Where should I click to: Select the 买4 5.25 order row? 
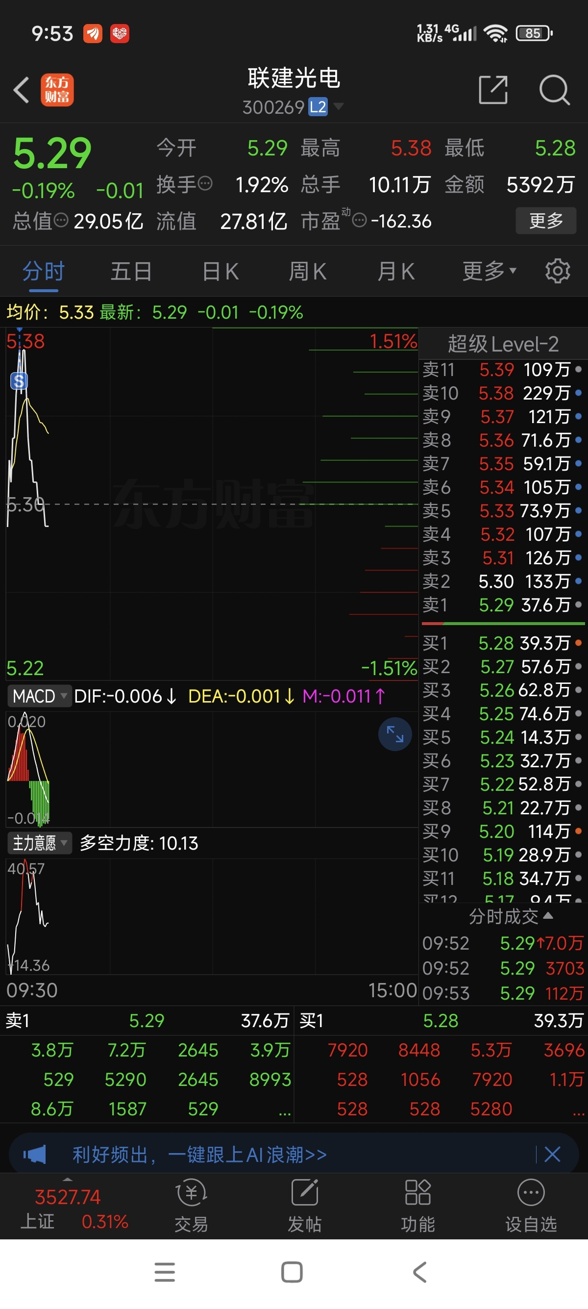[502, 713]
